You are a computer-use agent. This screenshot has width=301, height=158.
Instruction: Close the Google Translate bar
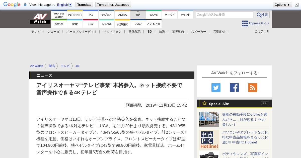click(296, 5)
